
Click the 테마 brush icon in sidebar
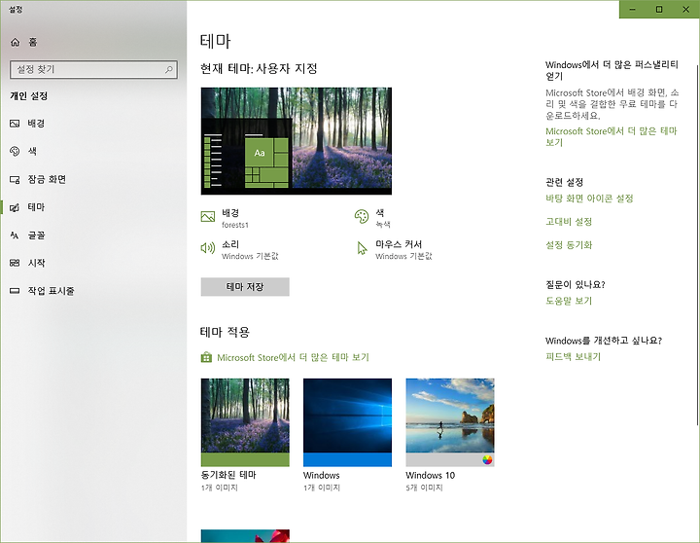click(15, 207)
